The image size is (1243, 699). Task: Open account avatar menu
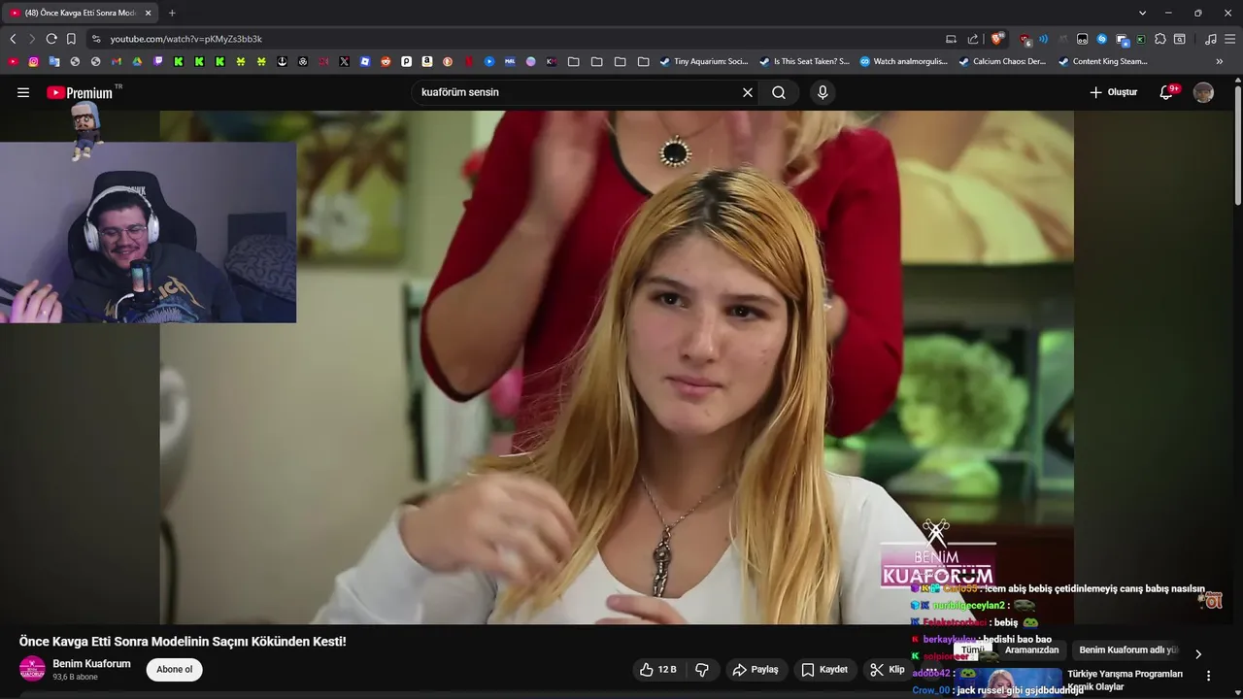coord(1203,92)
